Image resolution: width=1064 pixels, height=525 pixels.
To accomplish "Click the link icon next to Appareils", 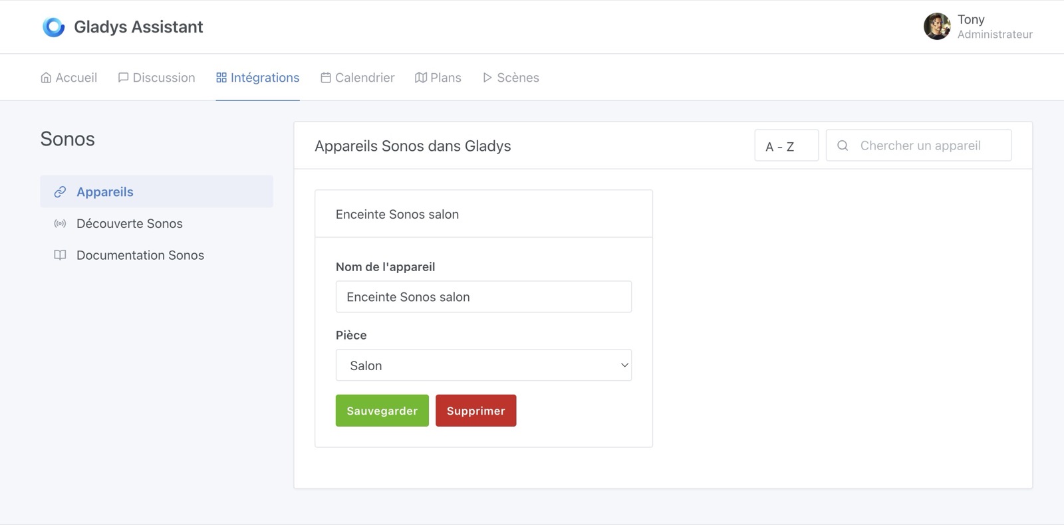I will click(60, 192).
